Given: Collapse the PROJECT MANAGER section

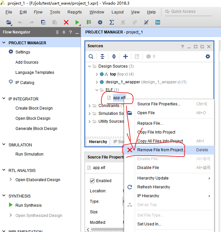Looking at the screenshot, I should click(x=4, y=43).
